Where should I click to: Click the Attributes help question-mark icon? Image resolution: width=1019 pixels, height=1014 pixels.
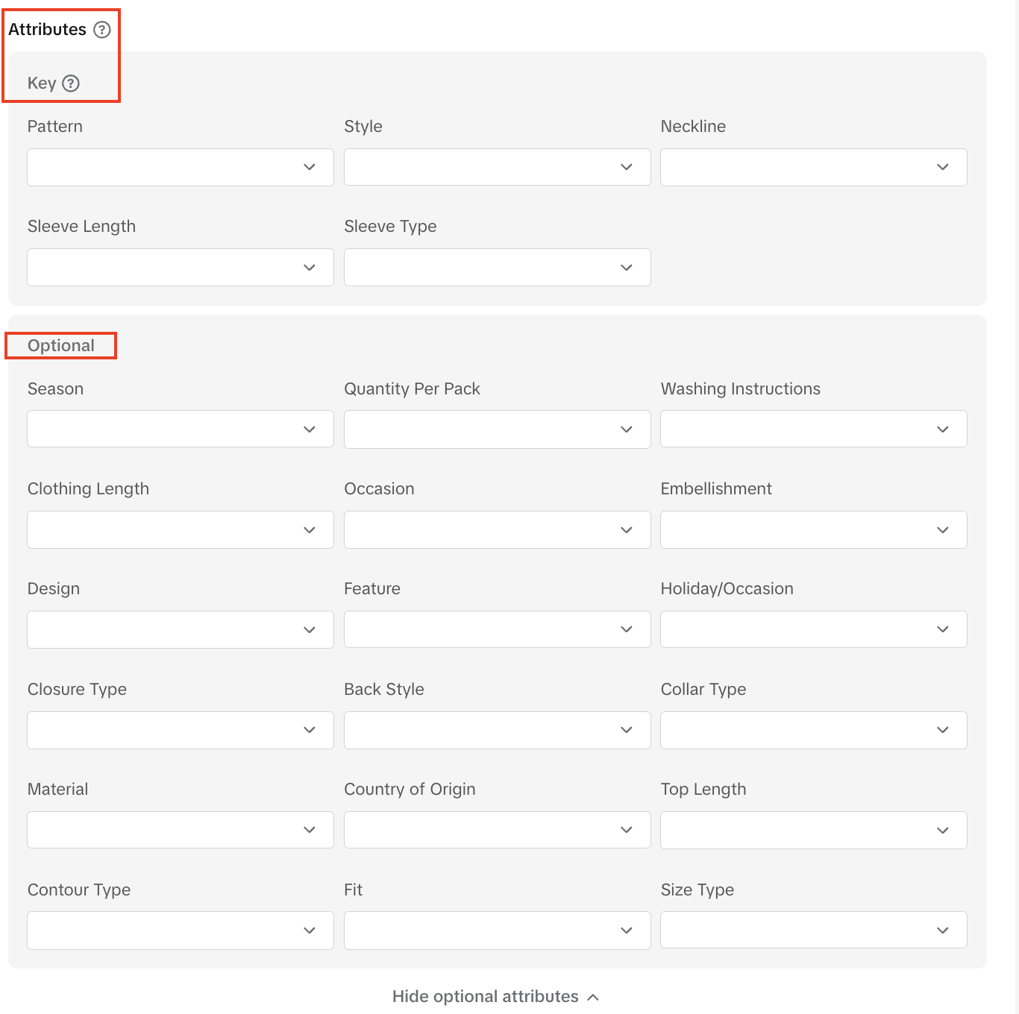(102, 30)
